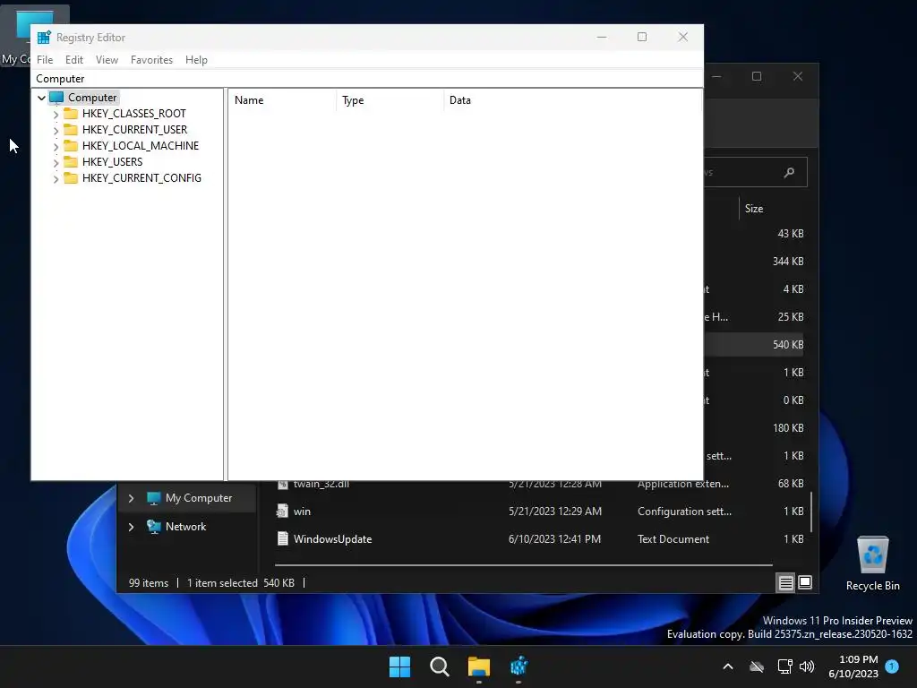Click the Data column header
Screen dimensions: 917x688
(572, 100)
